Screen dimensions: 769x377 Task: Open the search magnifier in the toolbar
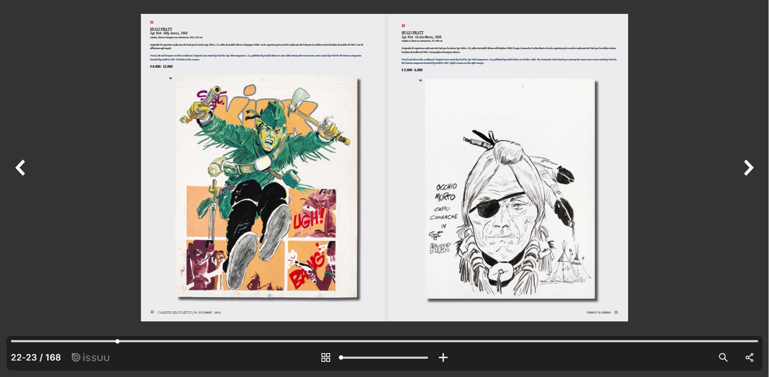723,357
